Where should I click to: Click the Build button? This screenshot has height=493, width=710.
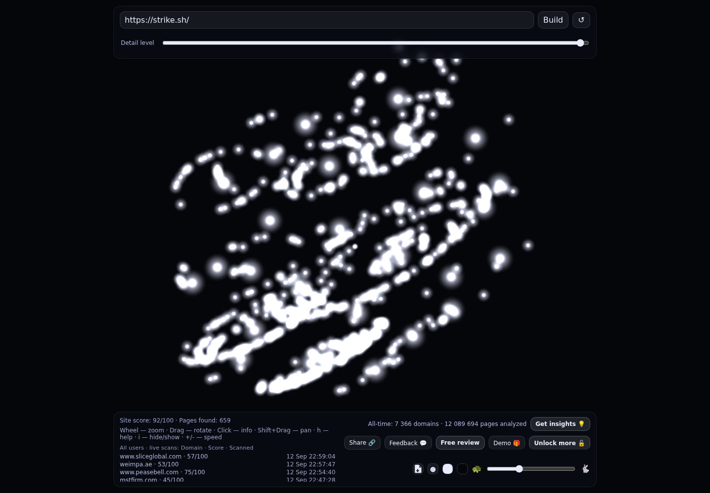[x=553, y=20]
